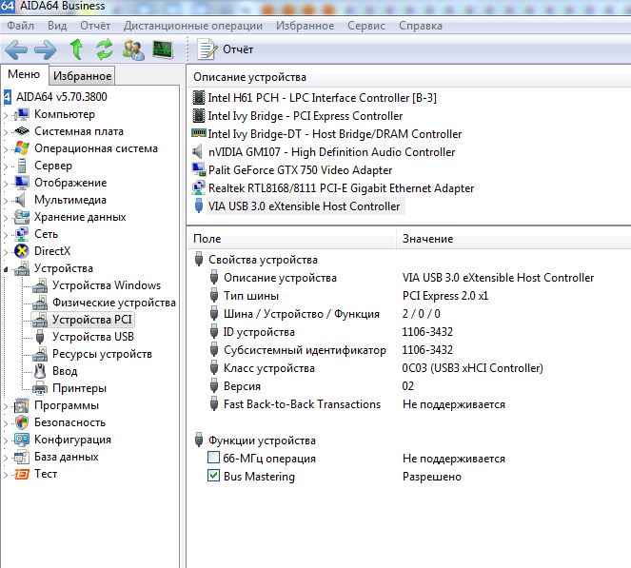Expand the Сервер tree node
The height and width of the screenshot is (568, 631).
coord(6,166)
